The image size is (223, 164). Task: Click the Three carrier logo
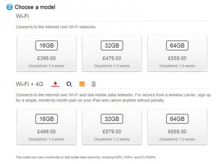coord(94,84)
